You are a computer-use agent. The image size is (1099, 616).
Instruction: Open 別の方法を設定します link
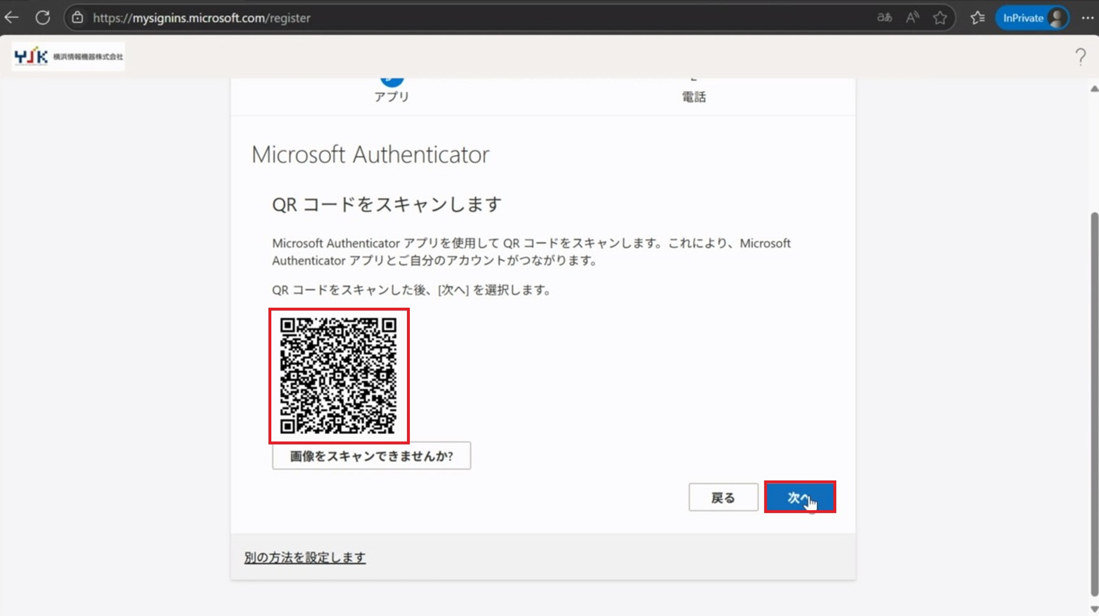(x=305, y=557)
